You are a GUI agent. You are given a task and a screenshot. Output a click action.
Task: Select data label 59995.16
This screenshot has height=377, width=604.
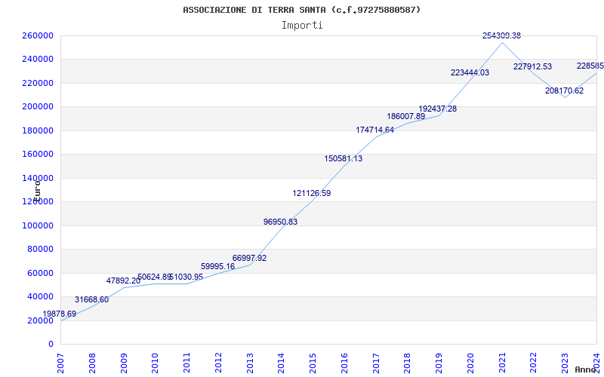coord(217,266)
